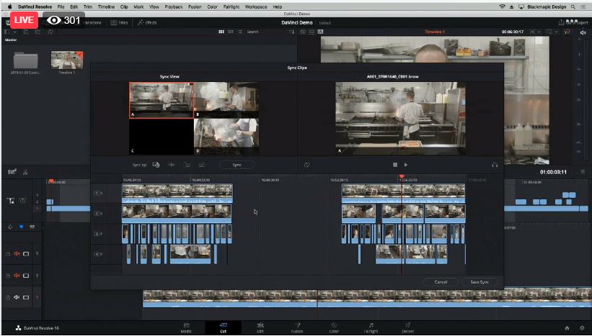Select sync by timecode icon
The image size is (592, 336).
click(x=156, y=165)
